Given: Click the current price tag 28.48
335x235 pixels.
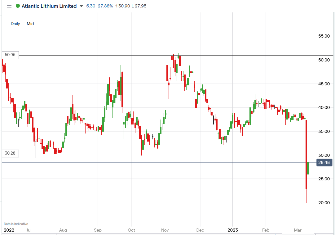Looking at the screenshot, I should [324, 162].
